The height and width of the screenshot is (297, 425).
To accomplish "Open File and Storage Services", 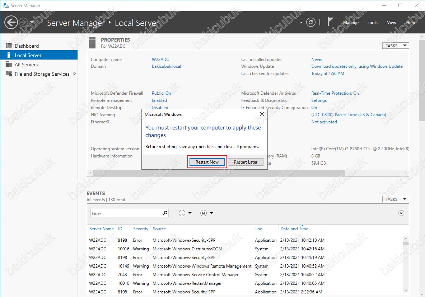I will (42, 74).
